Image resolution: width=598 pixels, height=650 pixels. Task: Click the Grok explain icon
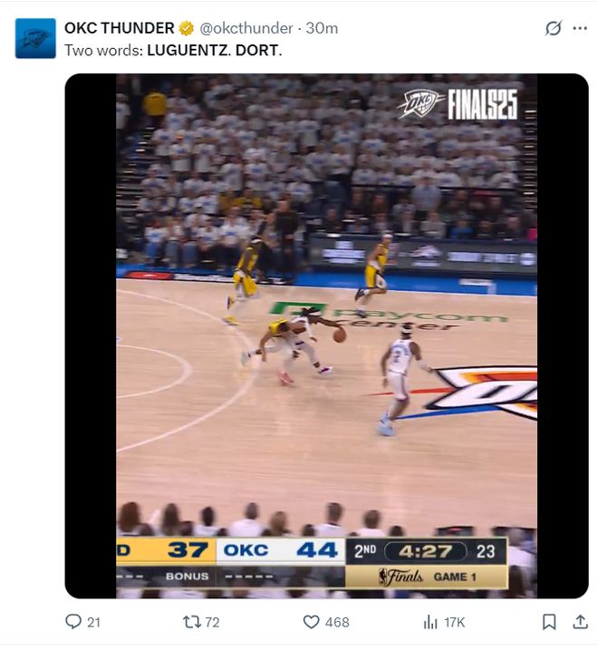tap(554, 28)
